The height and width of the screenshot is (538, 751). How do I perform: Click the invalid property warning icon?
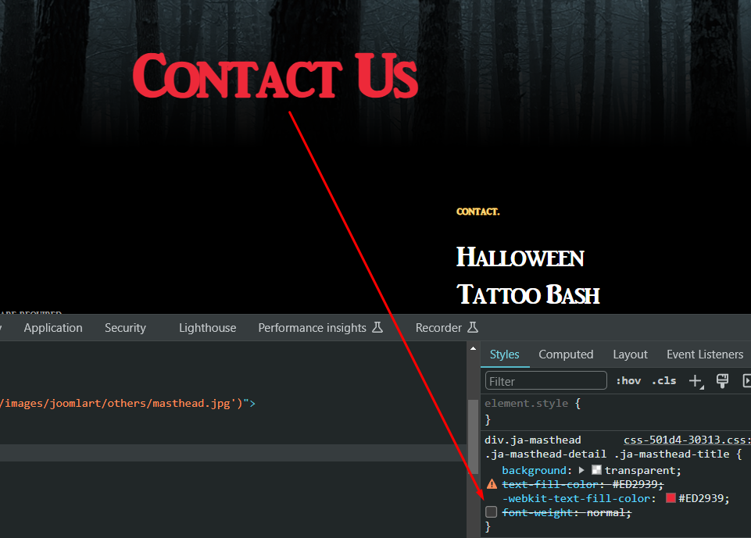click(x=492, y=484)
